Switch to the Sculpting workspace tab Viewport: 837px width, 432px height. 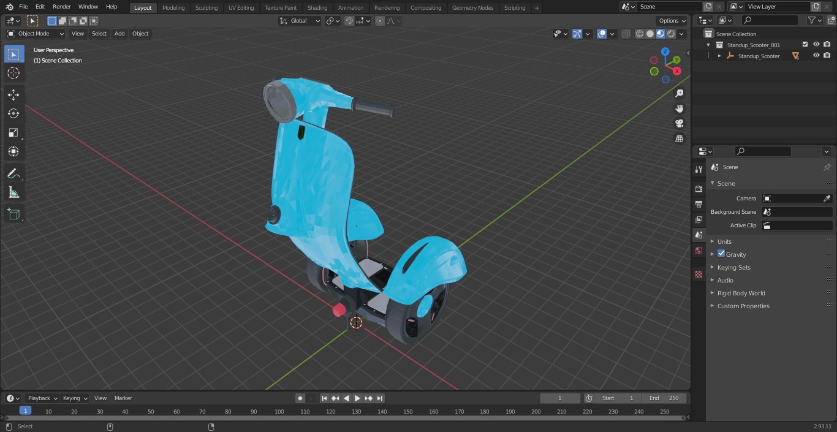click(206, 7)
